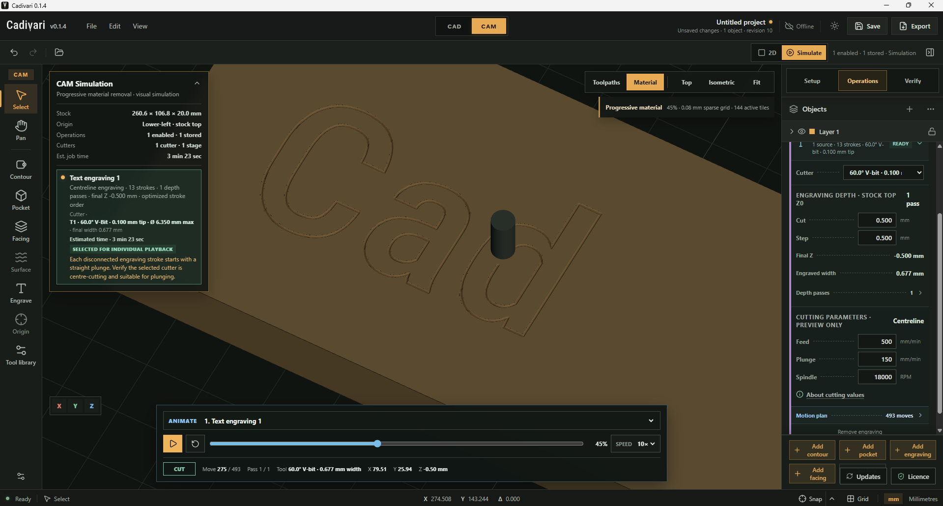Expand Layer 1 tree chevron

(792, 132)
